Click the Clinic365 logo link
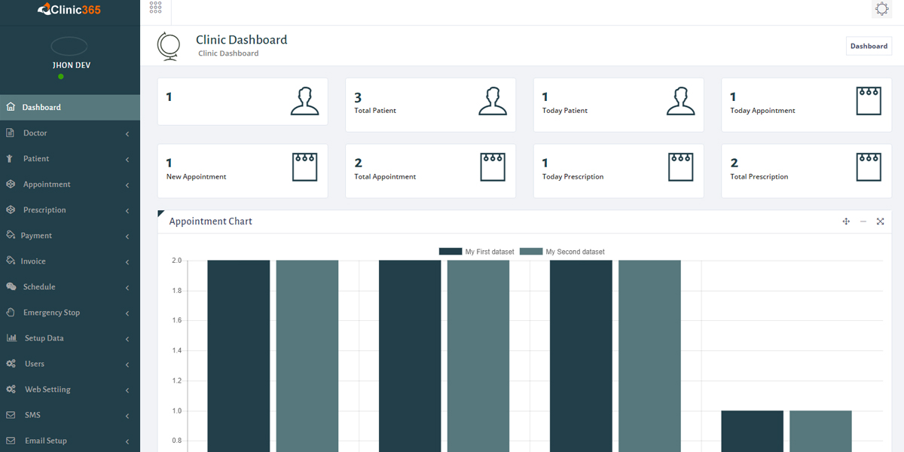904x452 pixels. click(x=69, y=10)
